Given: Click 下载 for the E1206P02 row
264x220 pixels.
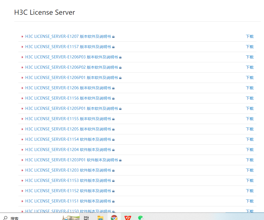Looking at the screenshot, I should click(x=250, y=67).
